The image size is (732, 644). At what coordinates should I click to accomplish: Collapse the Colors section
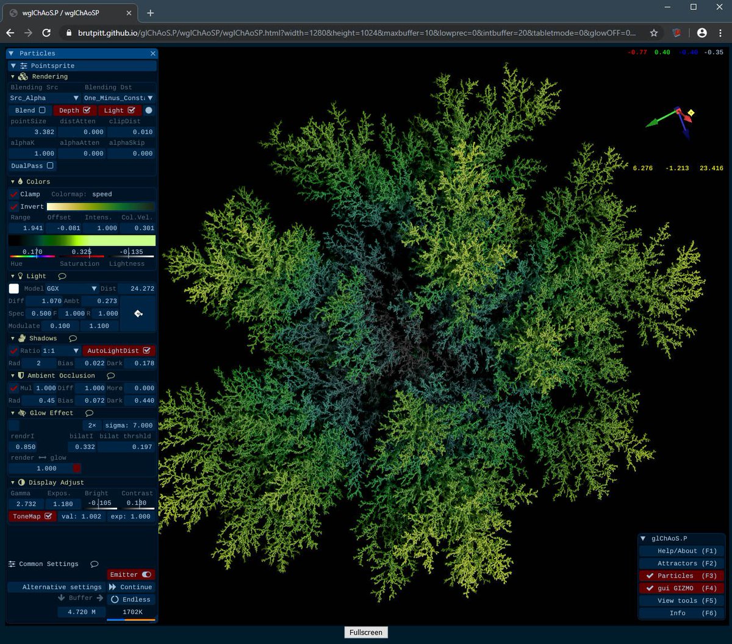13,182
